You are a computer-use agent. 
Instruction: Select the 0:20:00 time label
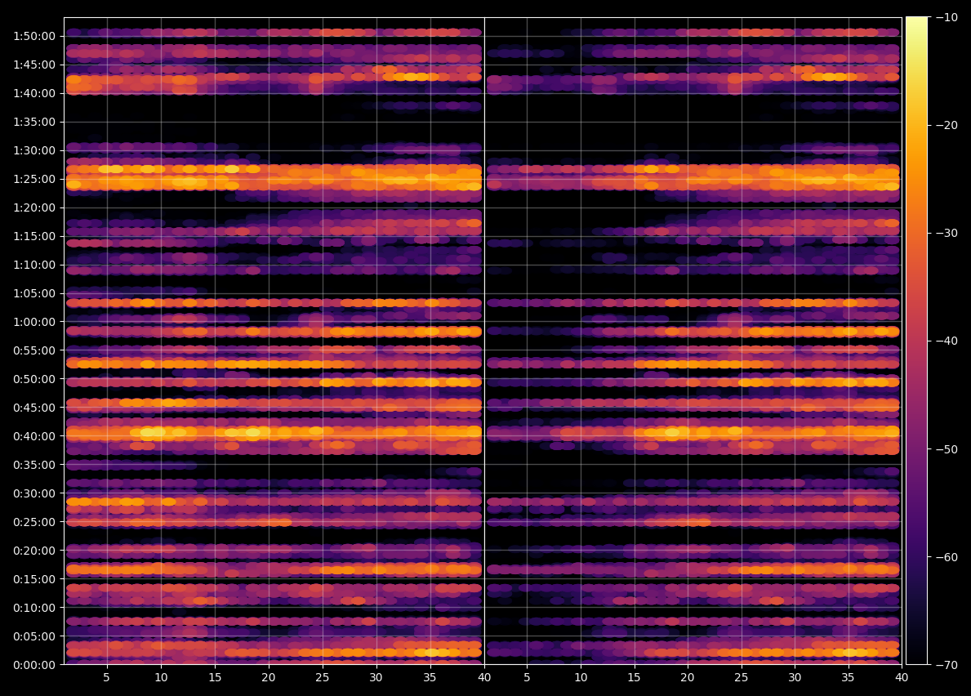pyautogui.click(x=34, y=551)
